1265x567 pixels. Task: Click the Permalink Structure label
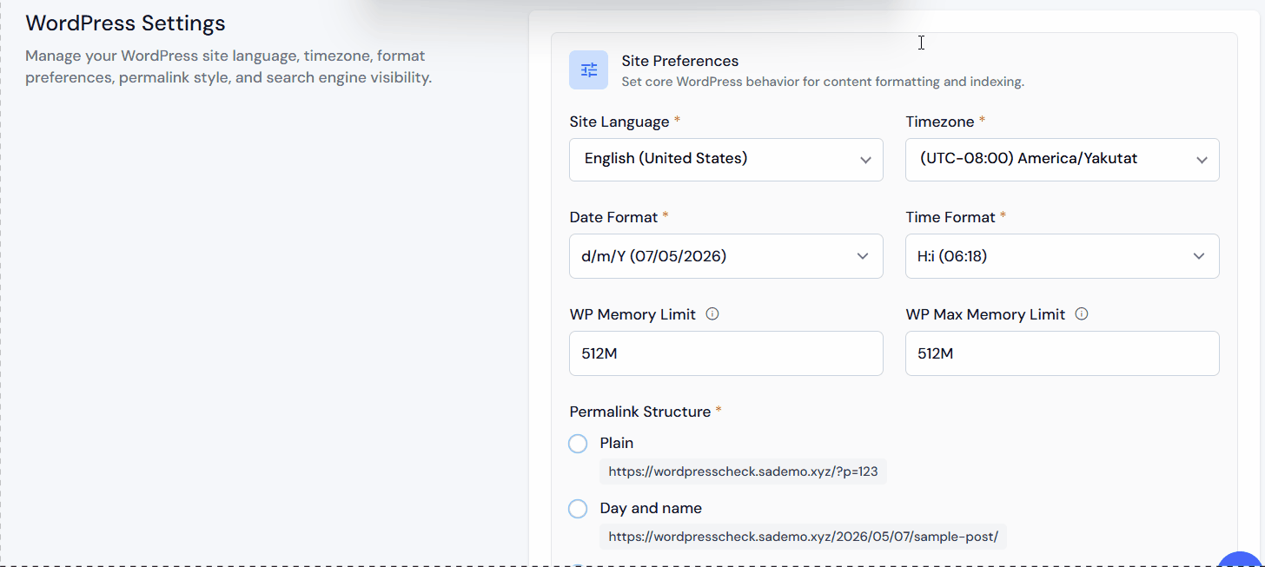(x=640, y=412)
